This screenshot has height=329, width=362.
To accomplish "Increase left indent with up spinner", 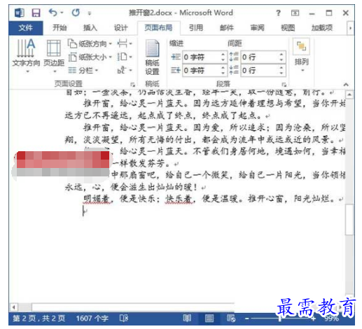I will [x=223, y=55].
